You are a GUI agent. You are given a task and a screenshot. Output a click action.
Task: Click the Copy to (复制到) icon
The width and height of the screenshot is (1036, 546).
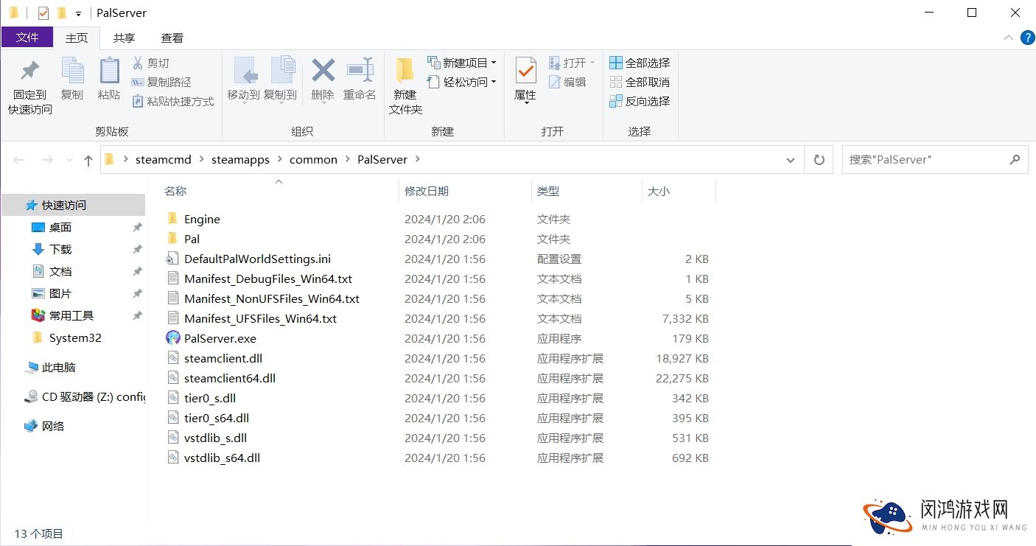[282, 71]
